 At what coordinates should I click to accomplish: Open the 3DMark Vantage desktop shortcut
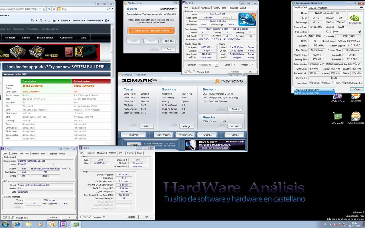[356, 118]
